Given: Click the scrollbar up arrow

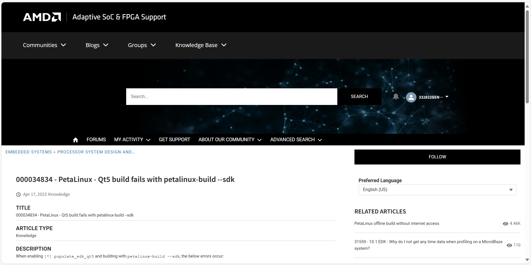Looking at the screenshot, I should 527,6.
